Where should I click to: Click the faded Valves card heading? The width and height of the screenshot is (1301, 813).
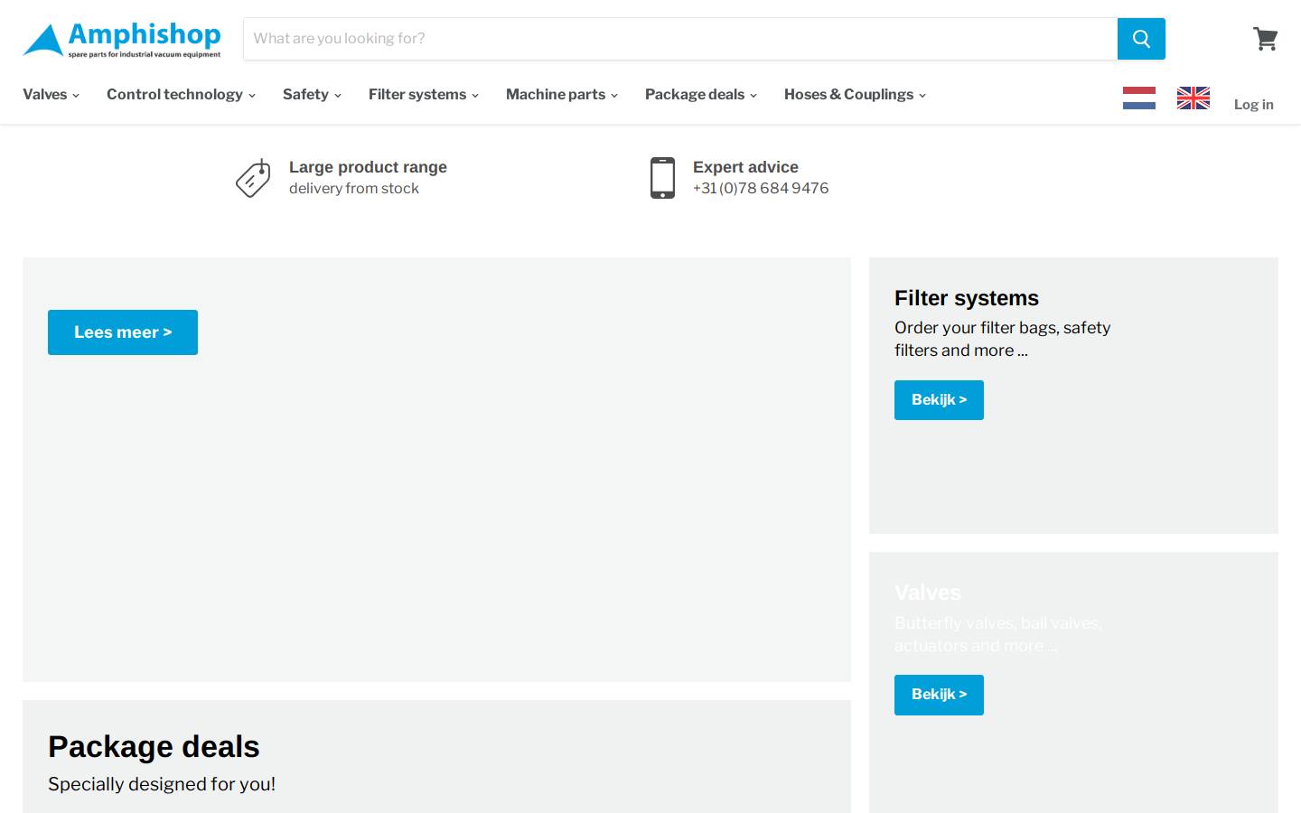pos(928,593)
